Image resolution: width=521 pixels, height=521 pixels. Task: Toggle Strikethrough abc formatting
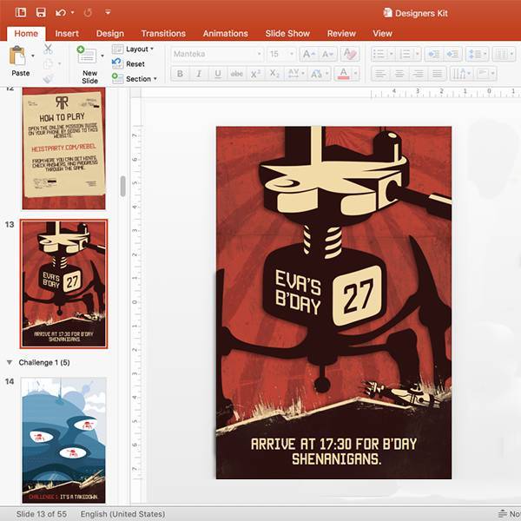236,74
